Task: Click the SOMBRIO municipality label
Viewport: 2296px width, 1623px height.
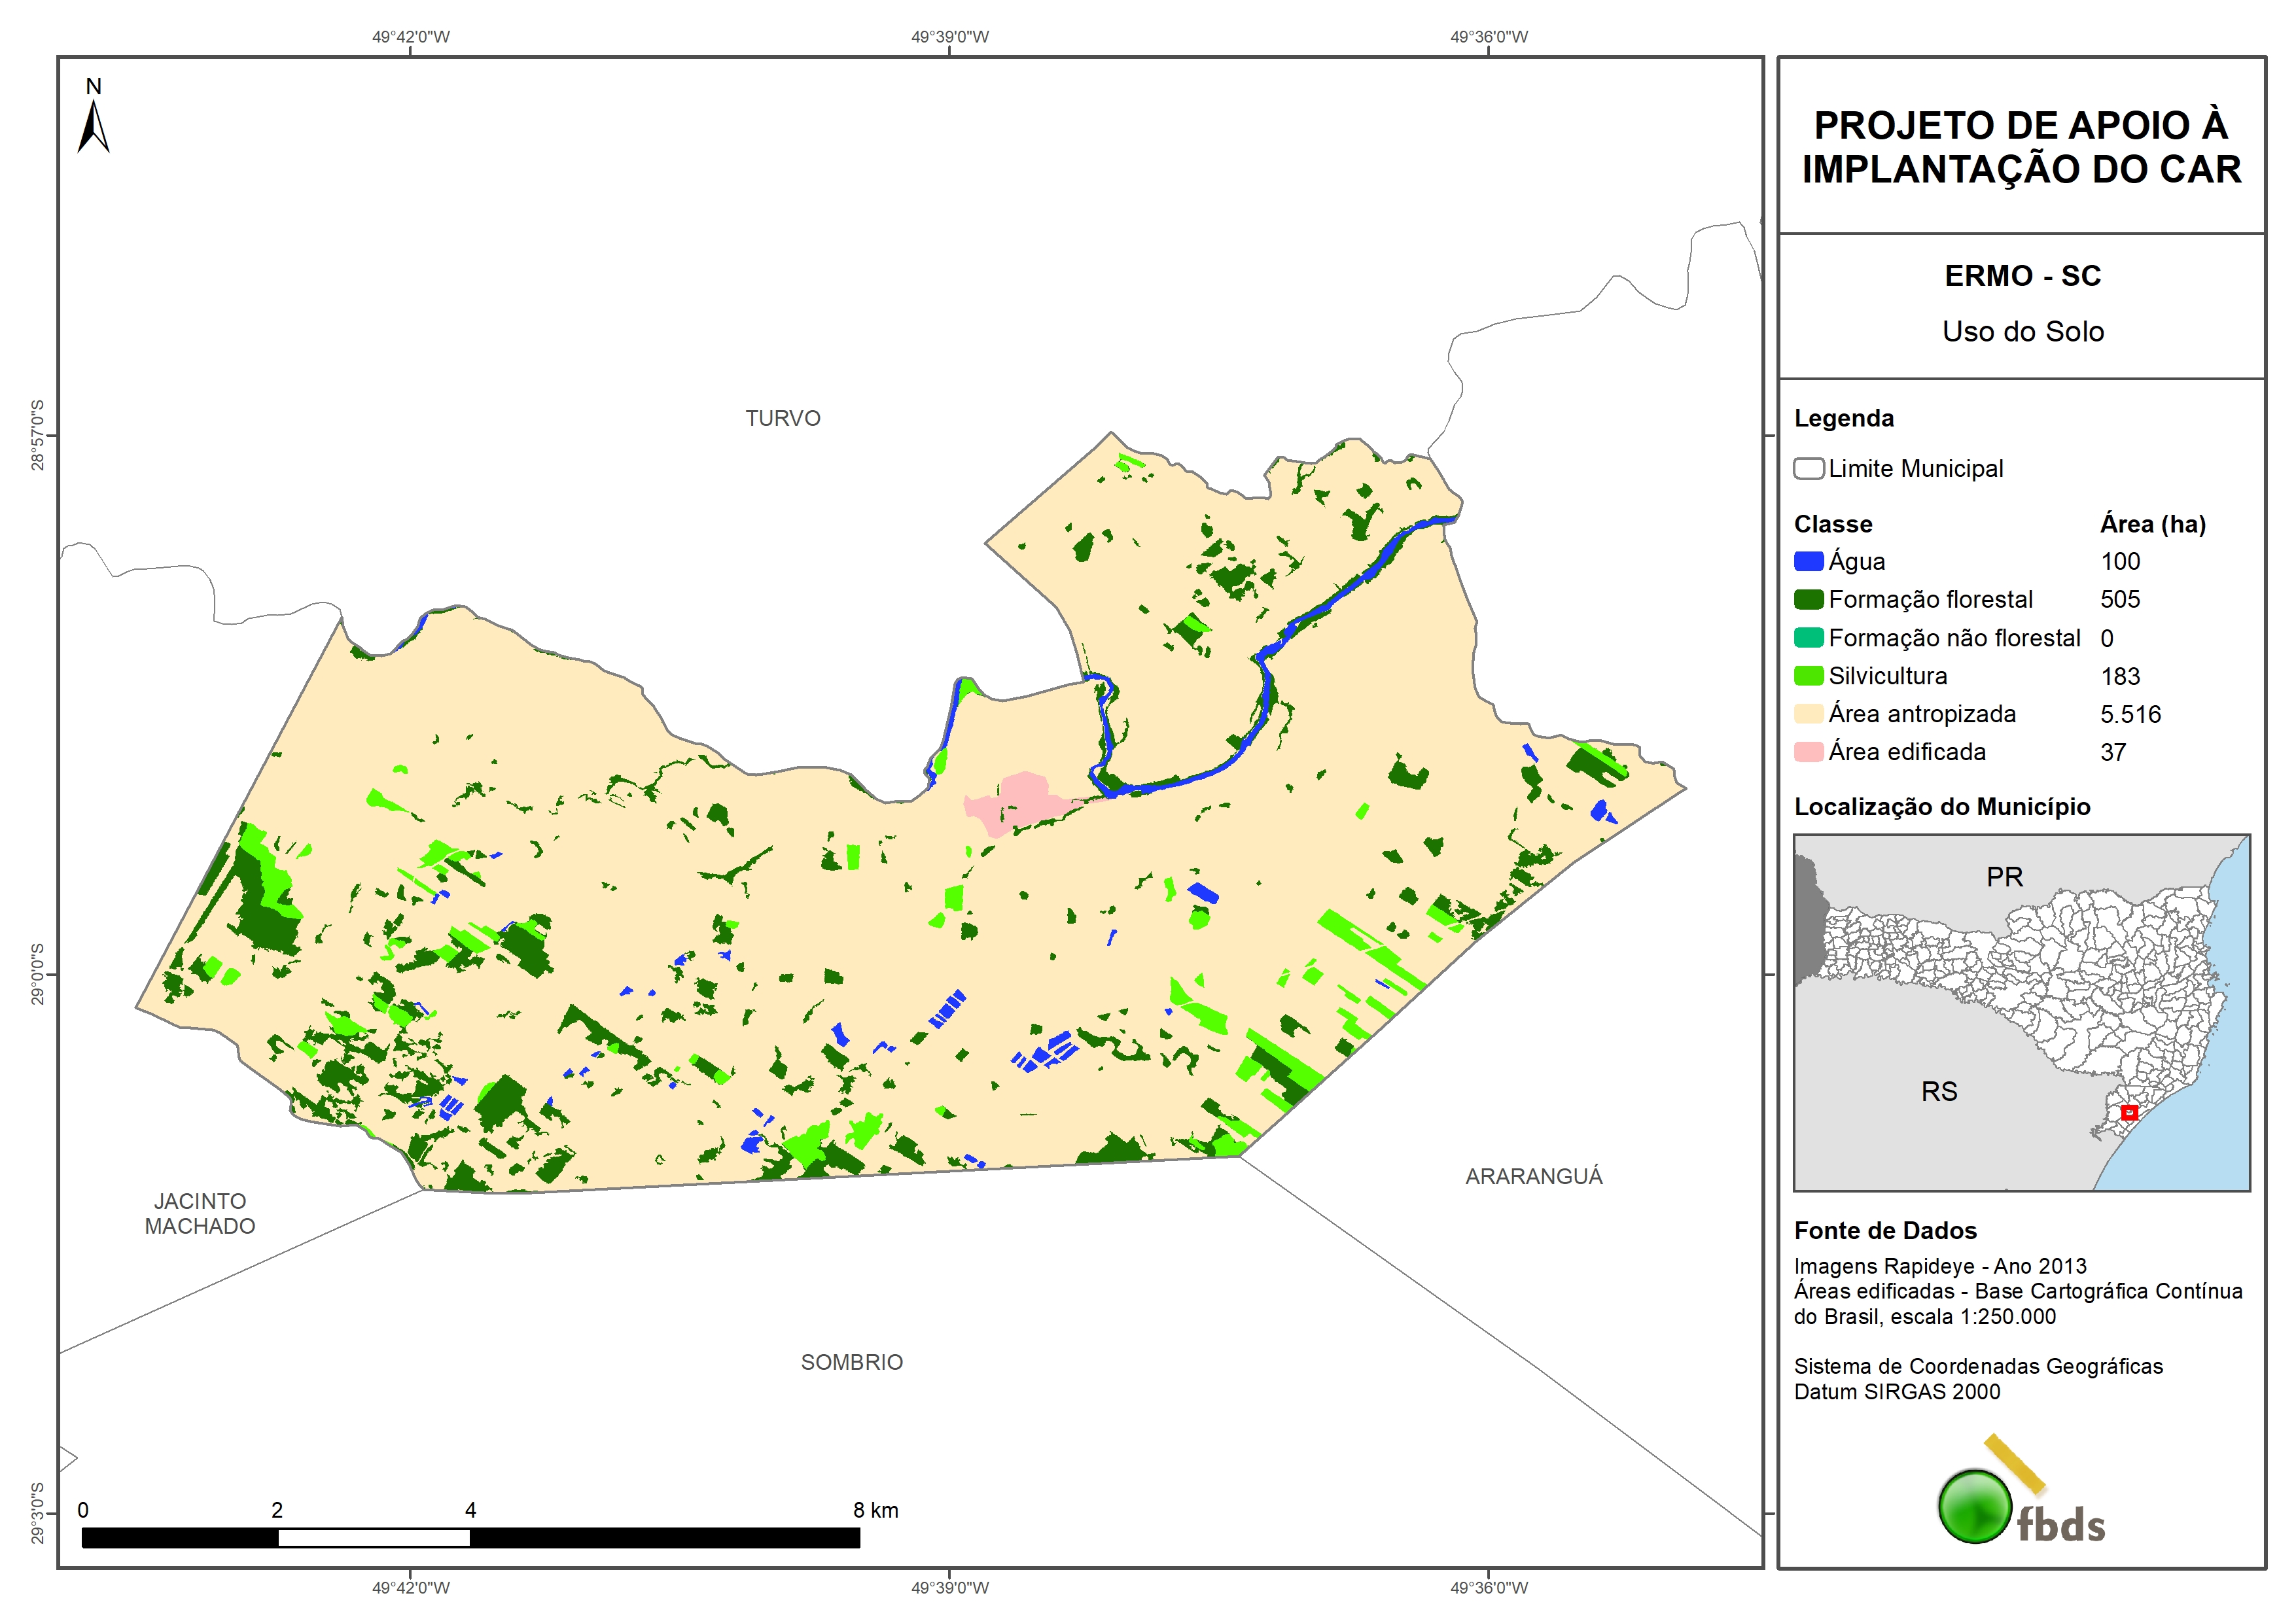Action: [x=851, y=1362]
